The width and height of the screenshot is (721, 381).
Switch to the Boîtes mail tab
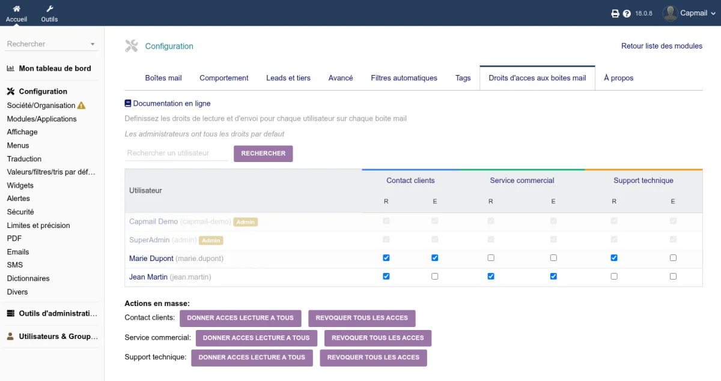click(163, 78)
